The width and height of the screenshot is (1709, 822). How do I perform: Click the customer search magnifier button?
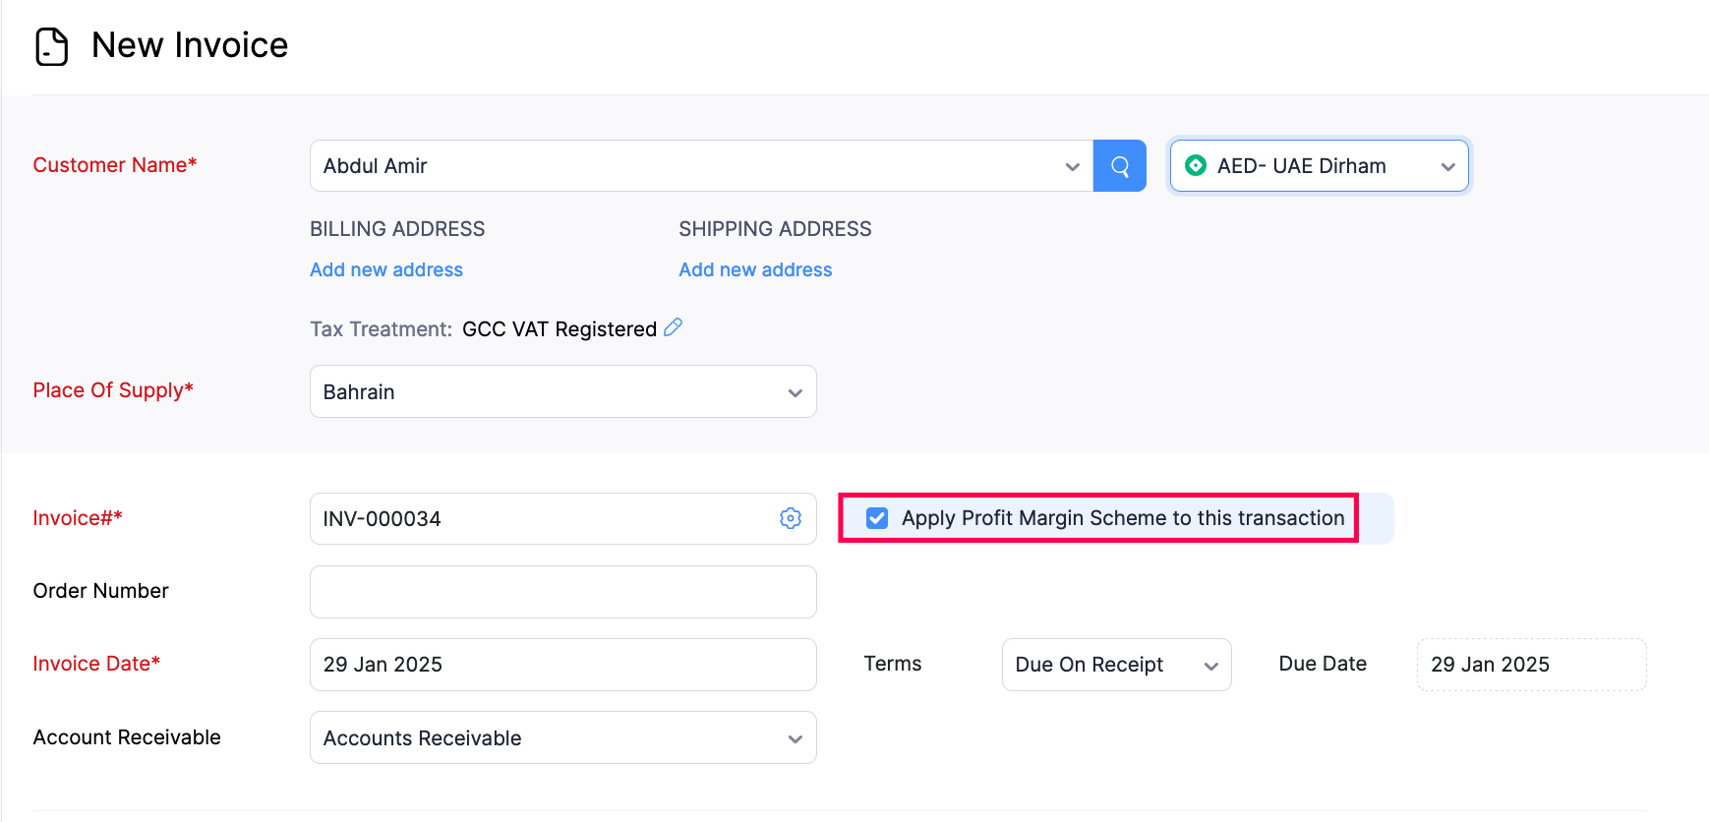point(1119,166)
